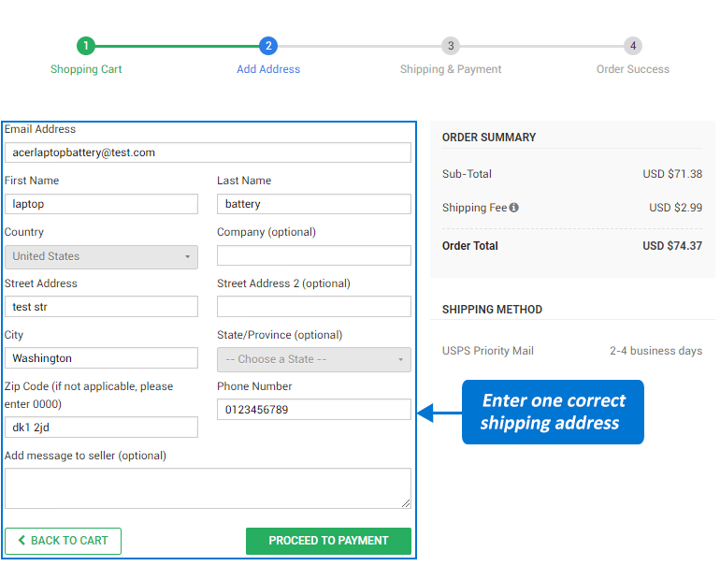Click the Zip Code input
The image size is (720, 566).
pyautogui.click(x=101, y=428)
